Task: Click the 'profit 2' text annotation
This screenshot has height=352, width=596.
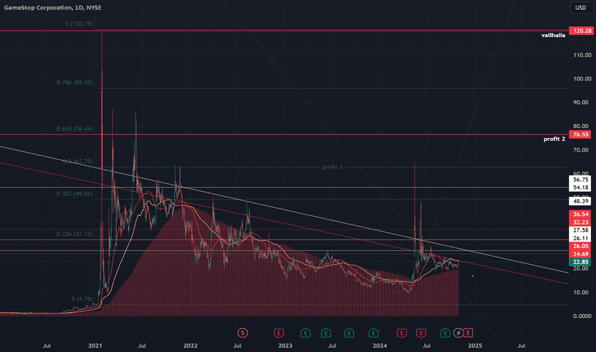Action: click(x=554, y=139)
